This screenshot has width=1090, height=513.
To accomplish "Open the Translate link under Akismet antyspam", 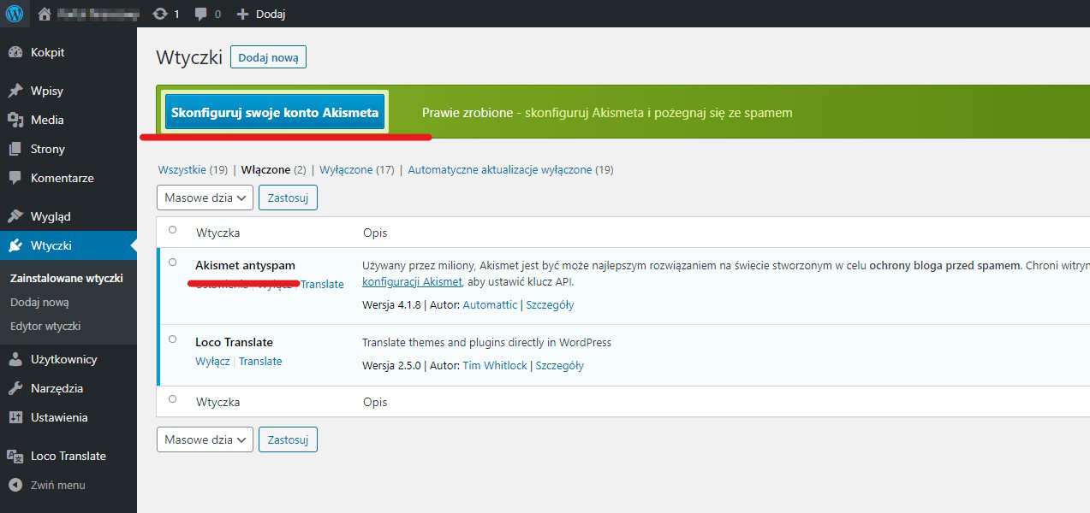I will pyautogui.click(x=323, y=284).
